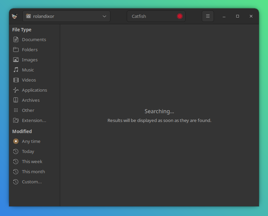Select the Applications filter icon
This screenshot has height=216, width=268.
coord(16,90)
